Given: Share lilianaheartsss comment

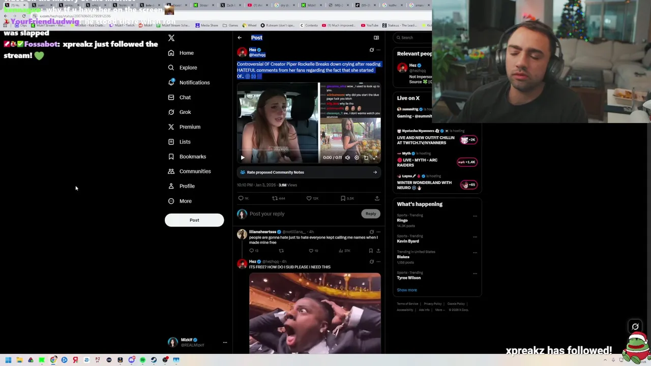Looking at the screenshot, I should [378, 251].
